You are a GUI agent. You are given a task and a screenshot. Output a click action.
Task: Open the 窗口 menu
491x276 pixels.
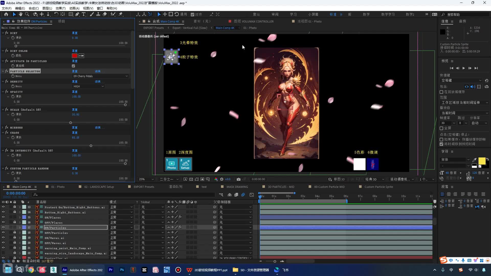pos(100,8)
